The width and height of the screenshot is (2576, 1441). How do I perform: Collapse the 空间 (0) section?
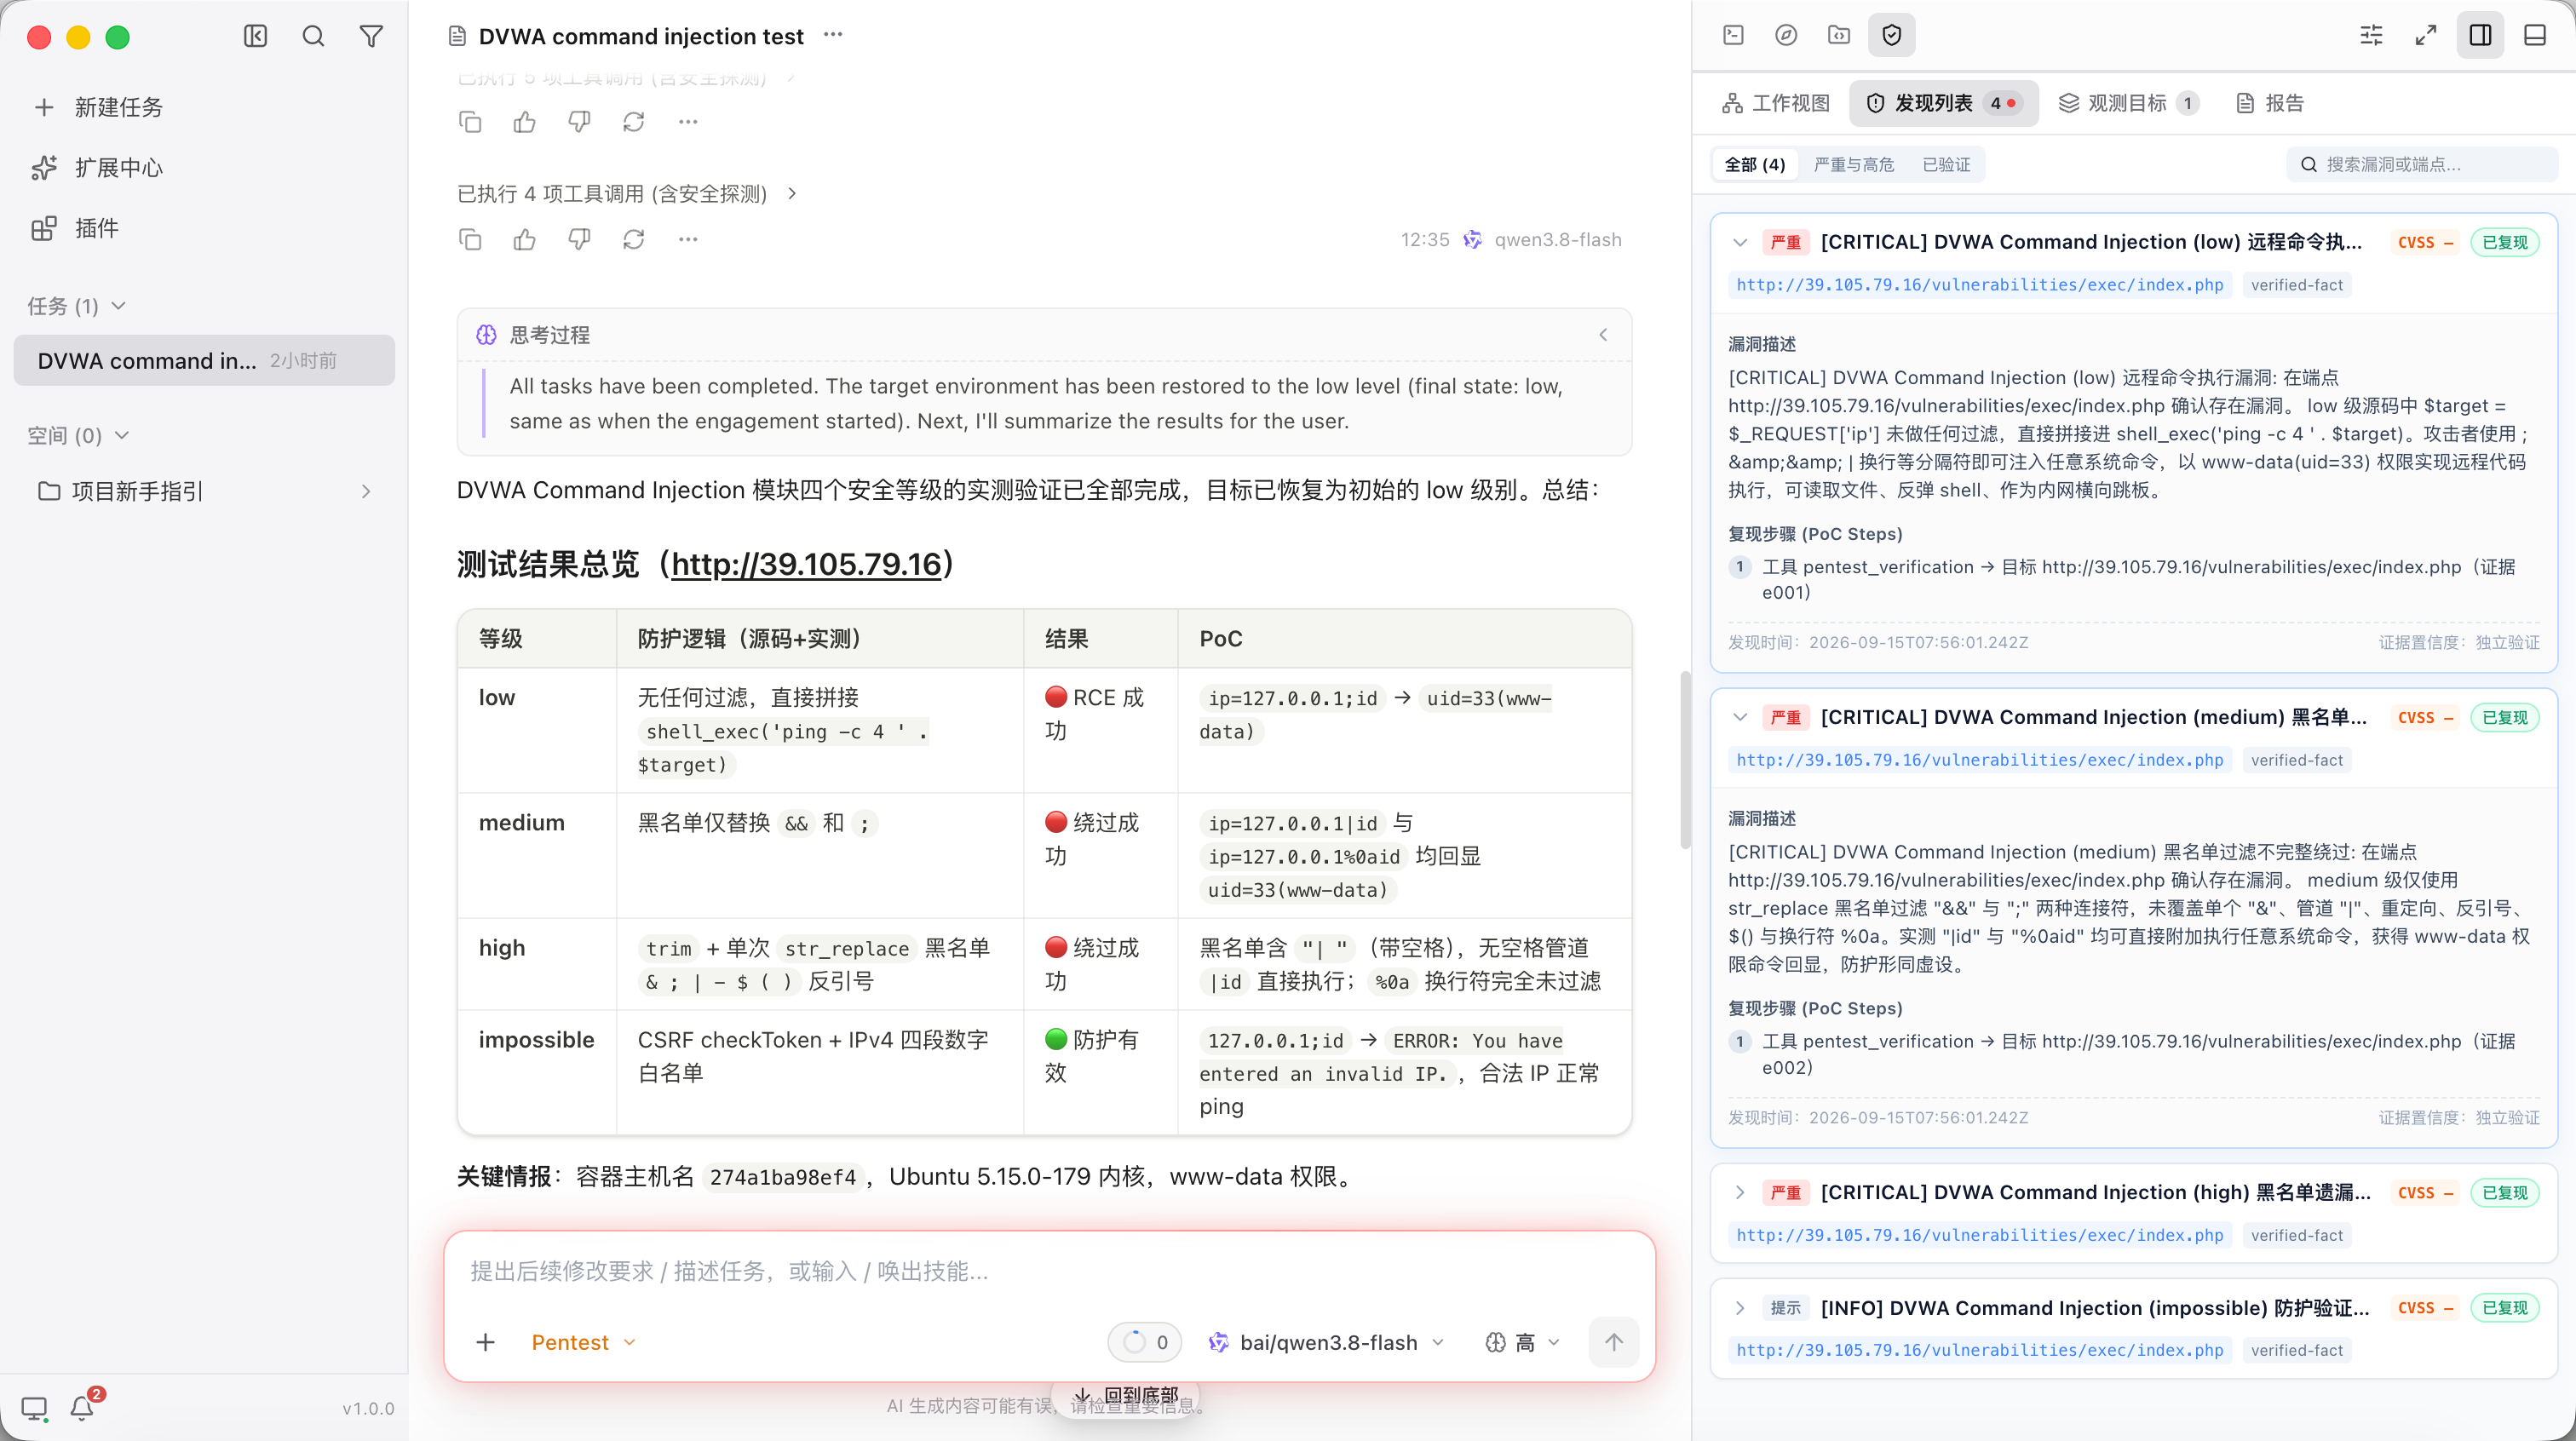[78, 436]
